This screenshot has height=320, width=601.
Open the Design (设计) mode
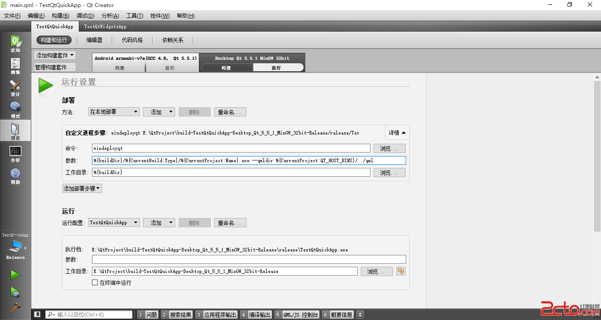click(x=15, y=88)
